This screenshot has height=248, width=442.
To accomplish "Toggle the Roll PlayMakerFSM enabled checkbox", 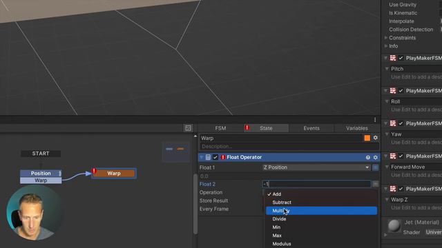I will (x=401, y=90).
